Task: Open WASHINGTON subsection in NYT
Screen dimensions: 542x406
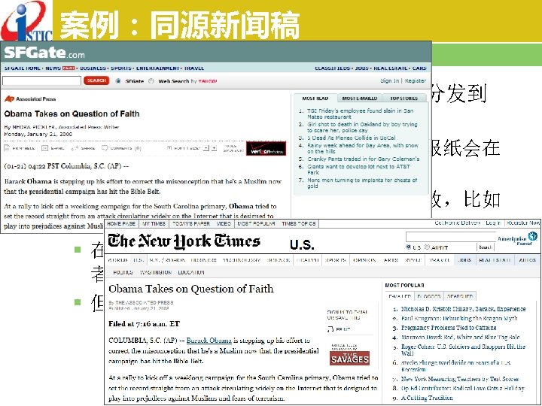Action: tap(156, 272)
